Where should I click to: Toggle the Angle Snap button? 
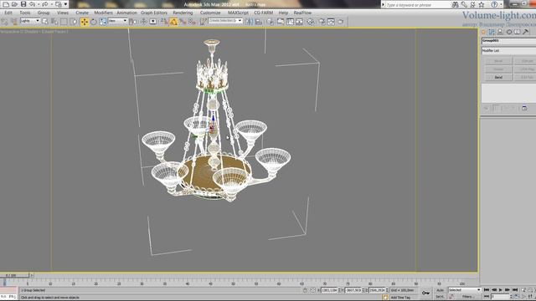tap(173, 22)
